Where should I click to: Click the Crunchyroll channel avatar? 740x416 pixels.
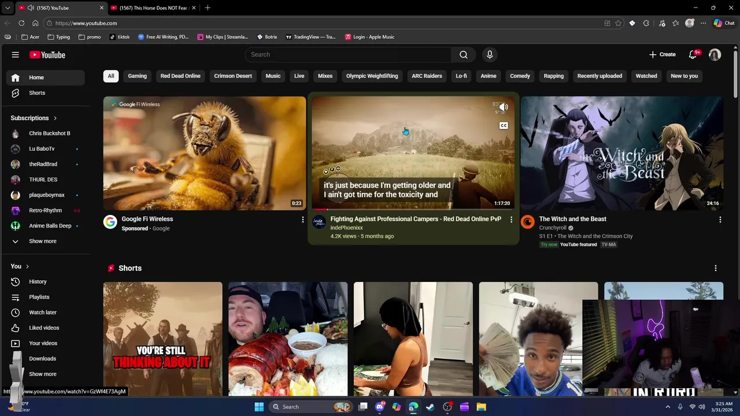click(528, 222)
